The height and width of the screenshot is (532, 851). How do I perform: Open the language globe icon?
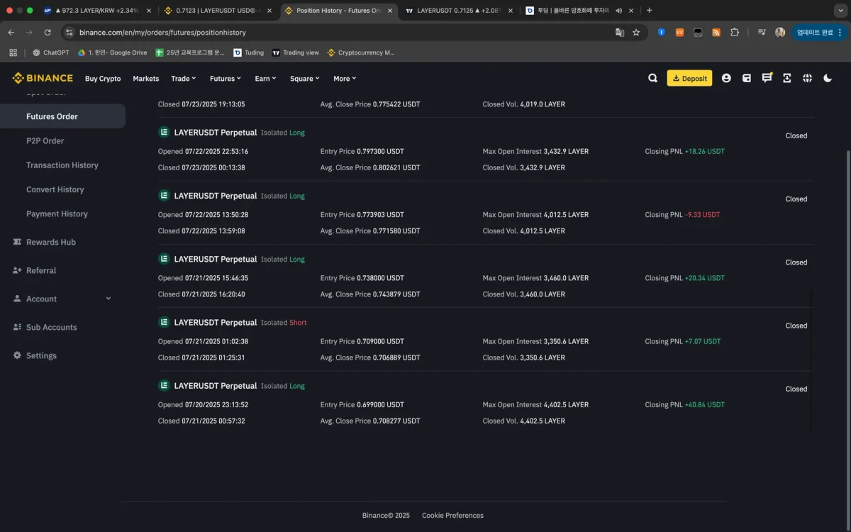click(x=807, y=78)
